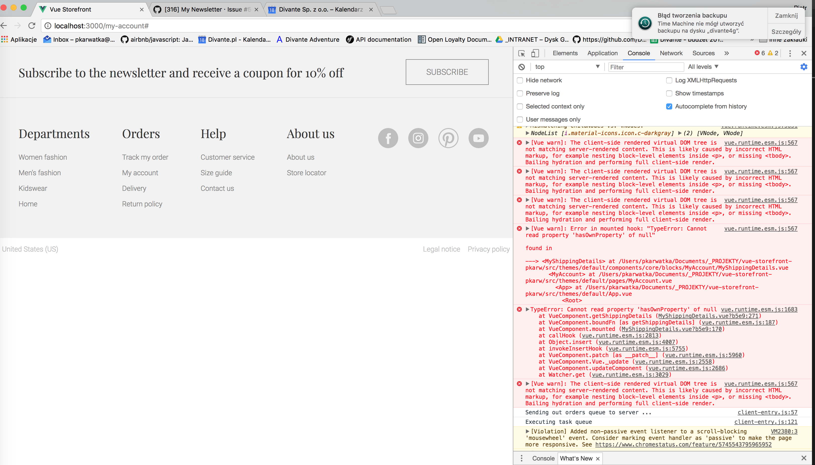The width and height of the screenshot is (815, 465).
Task: Click the SUBSCRIBE newsletter button
Action: [x=447, y=72]
